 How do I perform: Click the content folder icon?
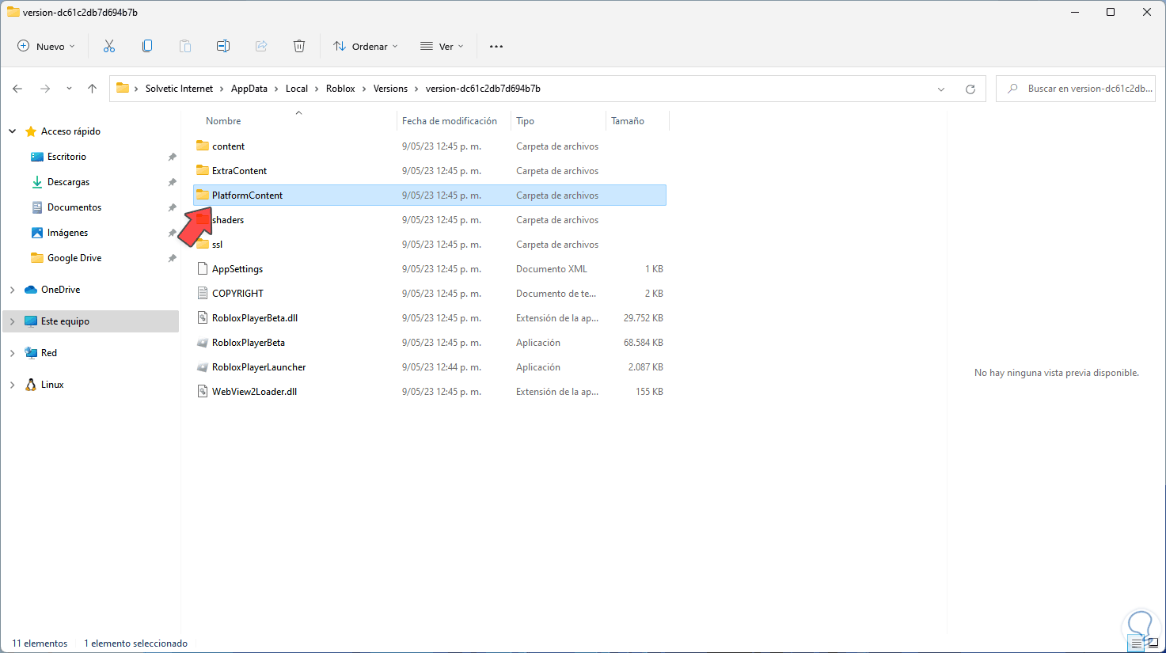(x=203, y=146)
